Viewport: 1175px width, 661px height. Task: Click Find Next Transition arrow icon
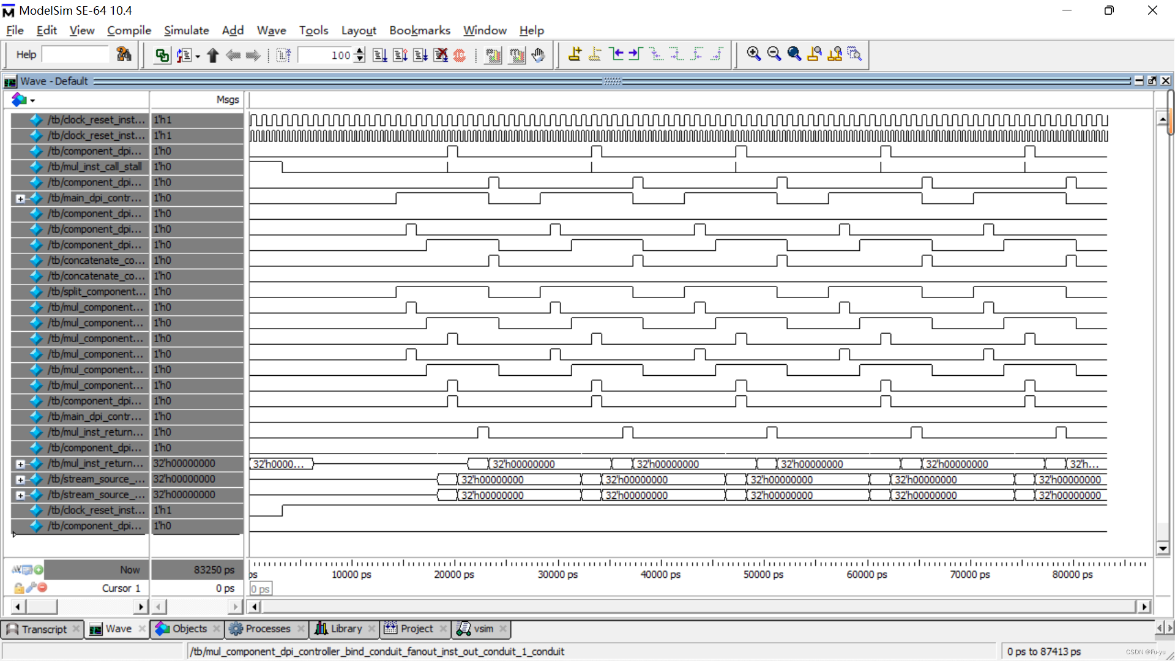635,54
